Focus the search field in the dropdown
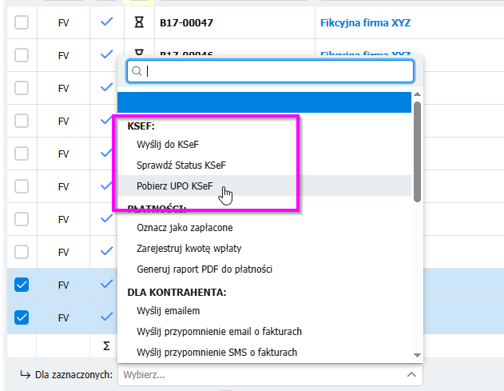The image size is (504, 391). coord(276,71)
